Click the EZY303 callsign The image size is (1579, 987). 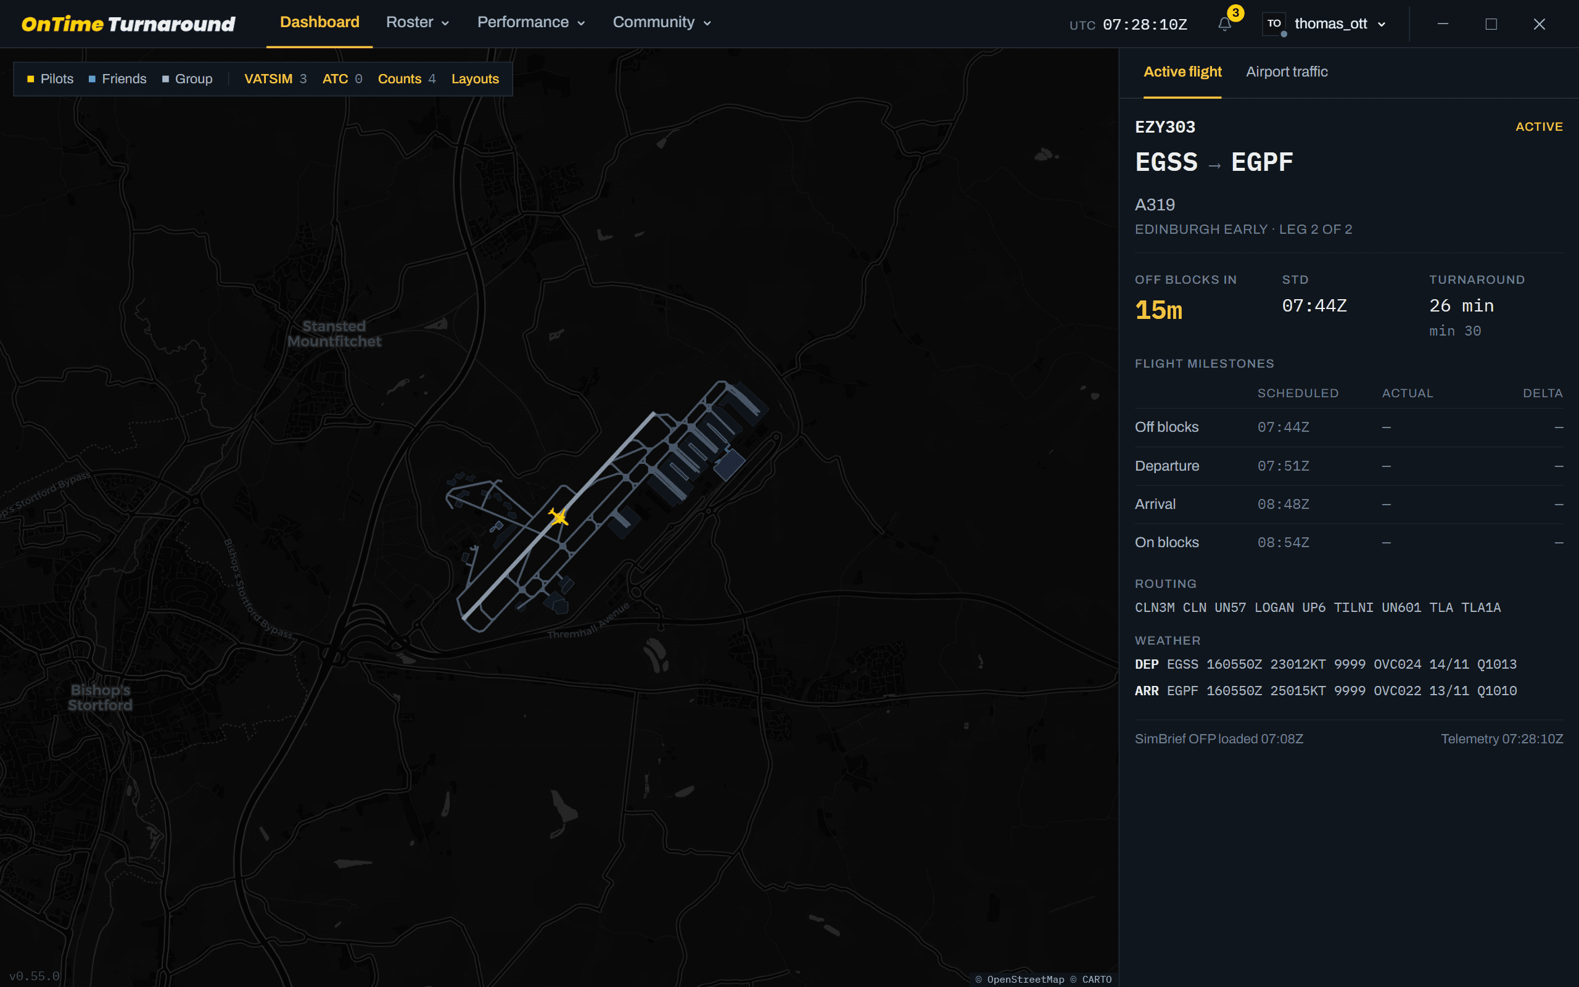point(1165,126)
